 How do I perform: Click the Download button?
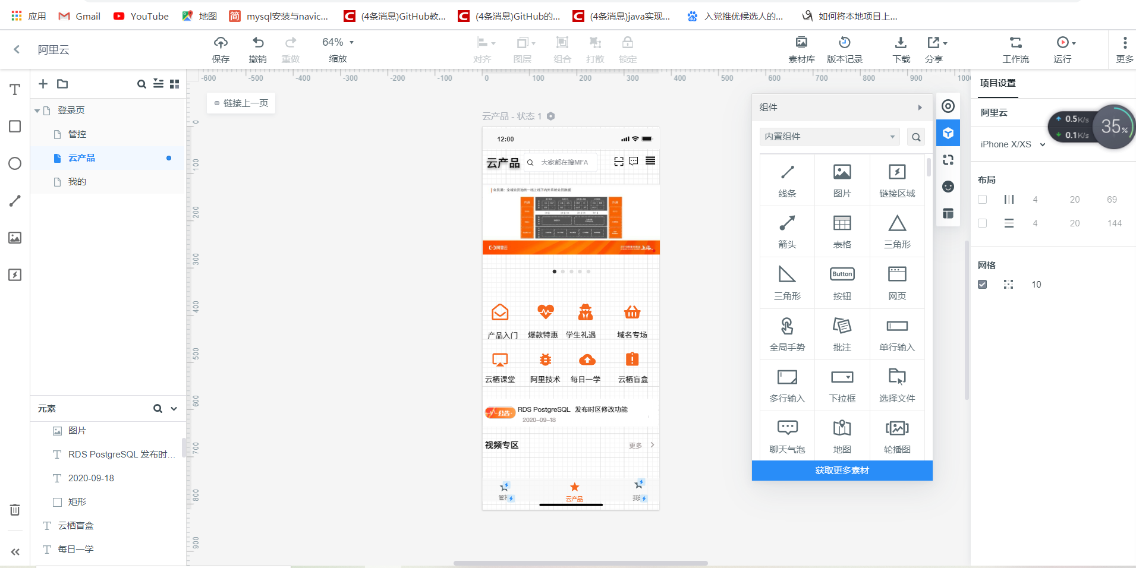(901, 49)
